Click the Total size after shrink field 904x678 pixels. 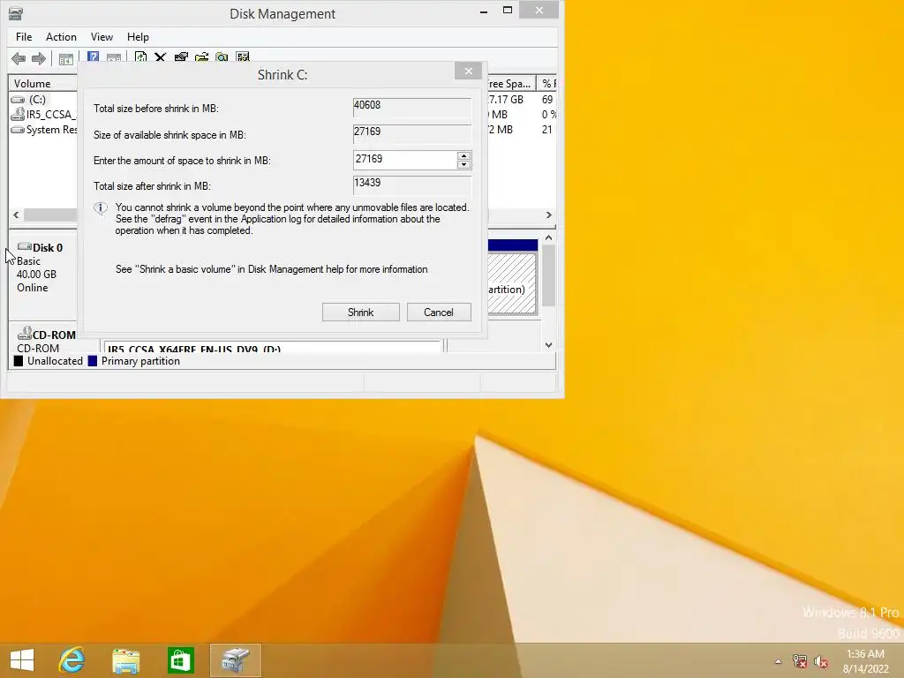pyautogui.click(x=412, y=185)
